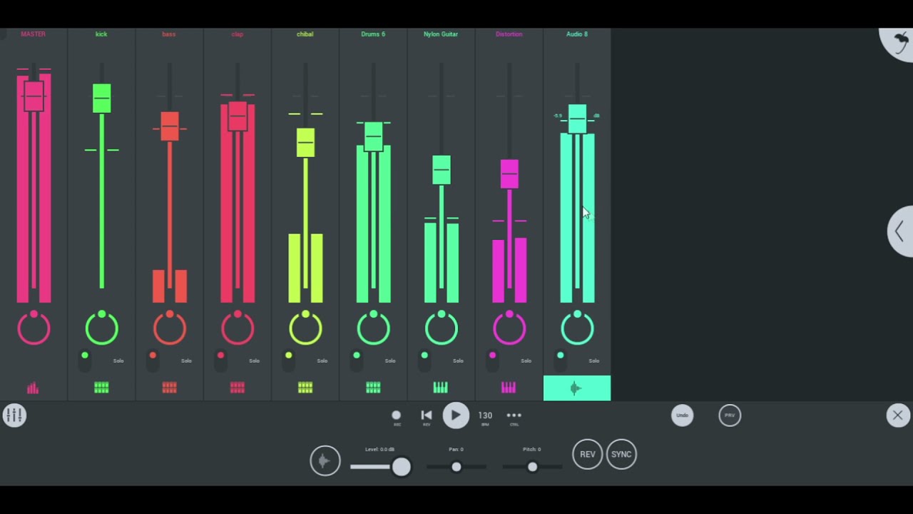Screen dimensions: 913x514
Task: Toggle the kick channel mute switch
Action: [x=85, y=360]
